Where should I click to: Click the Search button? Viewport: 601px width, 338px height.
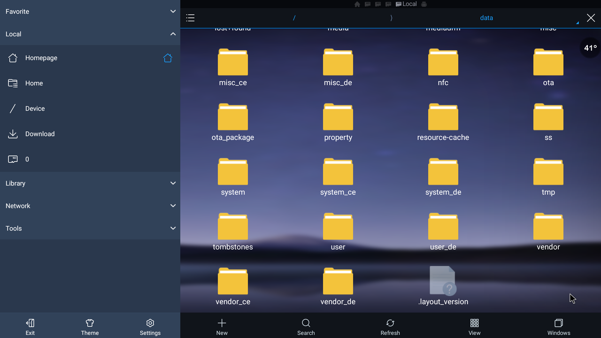point(306,327)
